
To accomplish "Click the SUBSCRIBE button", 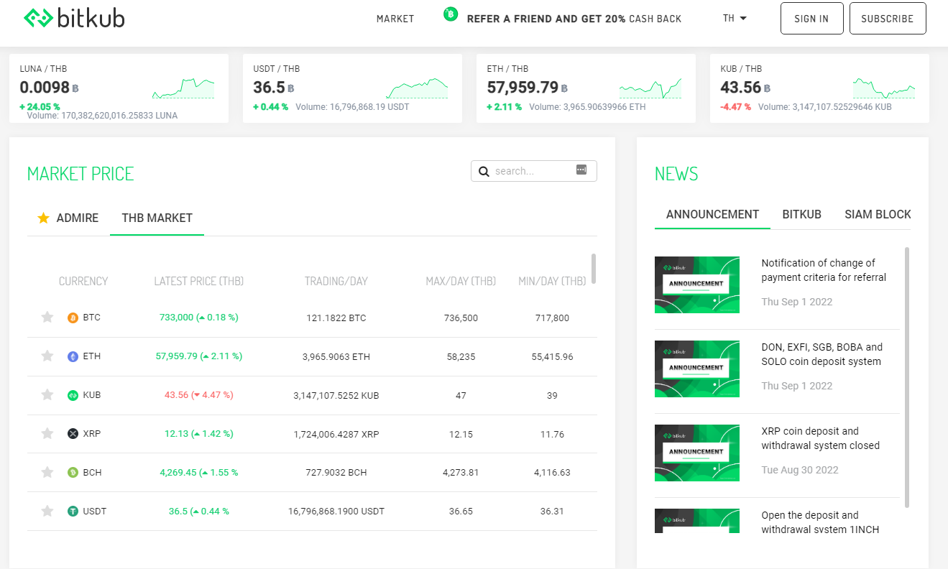I will (888, 19).
